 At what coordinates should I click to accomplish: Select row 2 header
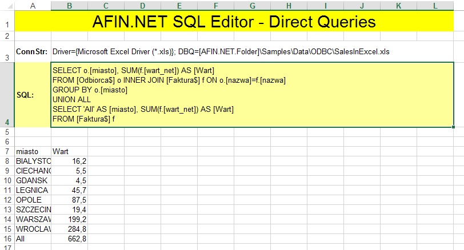click(7, 36)
